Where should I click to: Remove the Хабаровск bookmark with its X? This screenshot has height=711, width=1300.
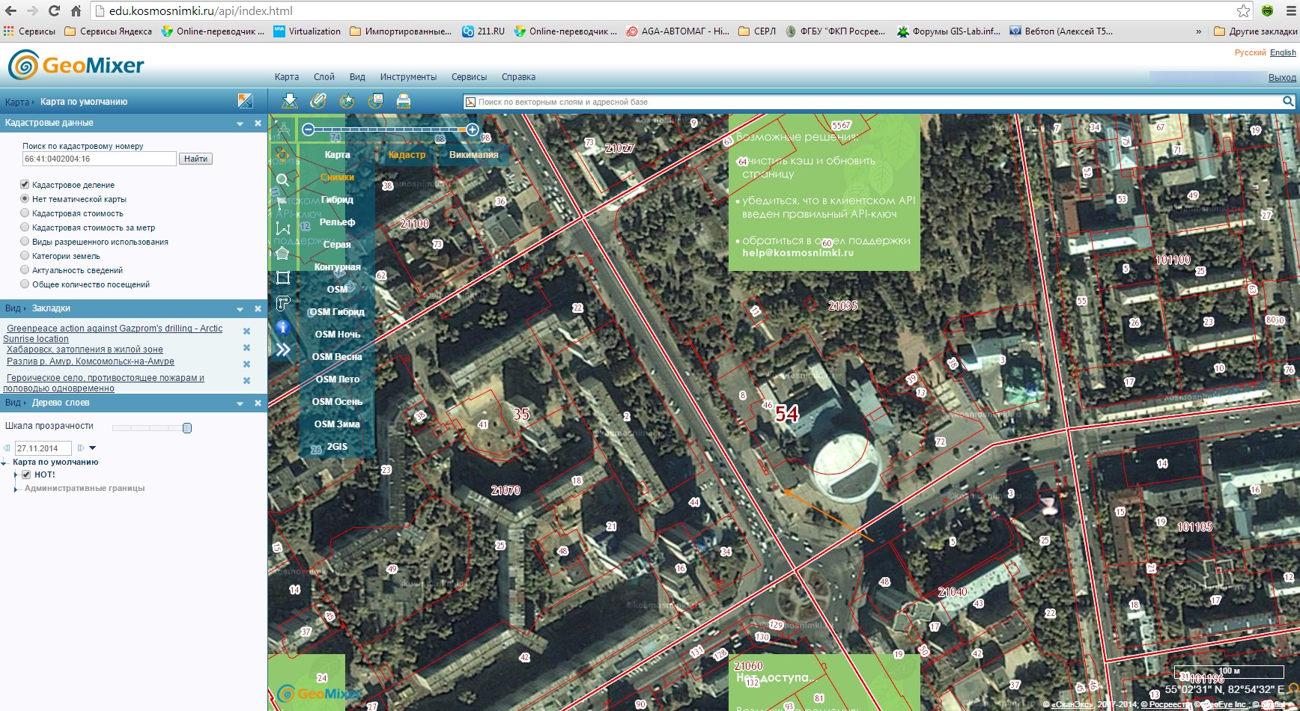[x=246, y=348]
